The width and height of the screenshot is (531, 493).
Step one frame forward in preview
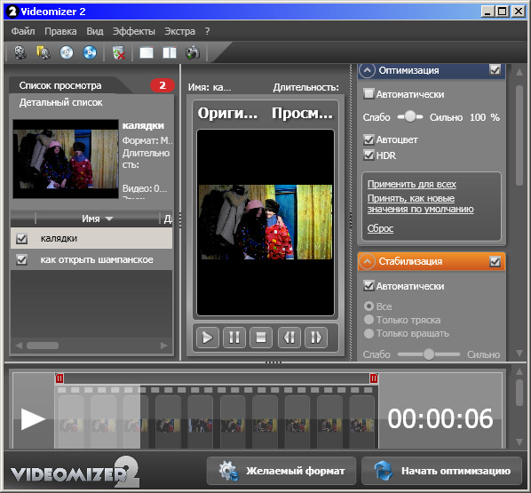(316, 338)
